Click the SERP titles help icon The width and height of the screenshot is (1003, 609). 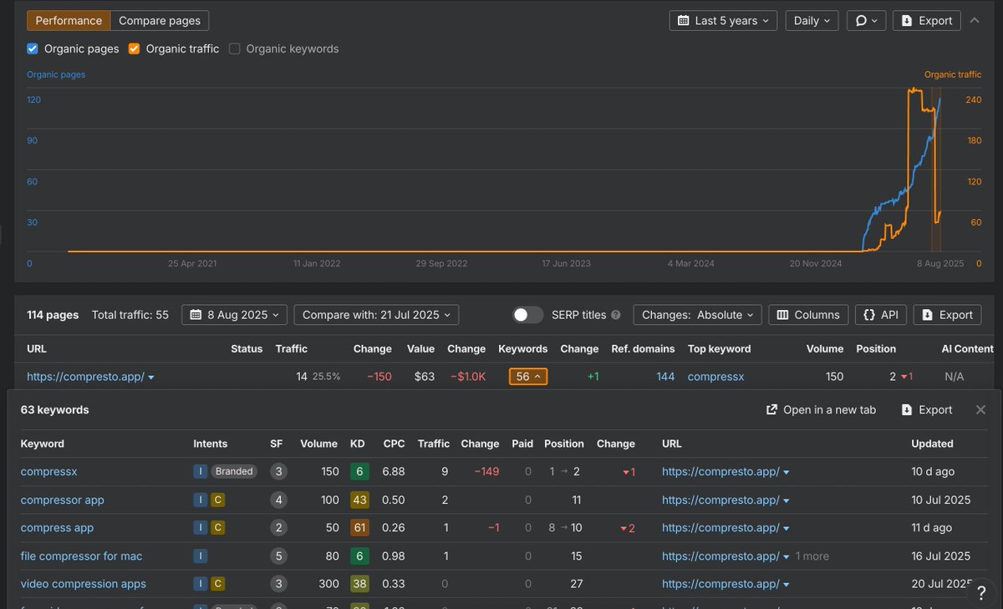(x=616, y=315)
